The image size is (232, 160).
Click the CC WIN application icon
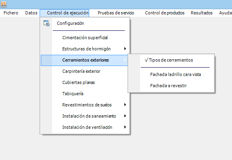4,4
